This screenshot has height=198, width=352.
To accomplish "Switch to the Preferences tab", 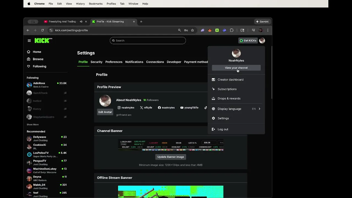I will point(114,62).
